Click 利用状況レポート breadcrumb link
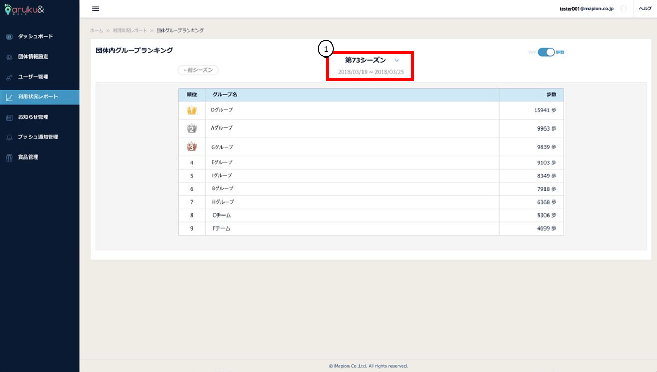This screenshot has height=372, width=657. click(x=130, y=31)
